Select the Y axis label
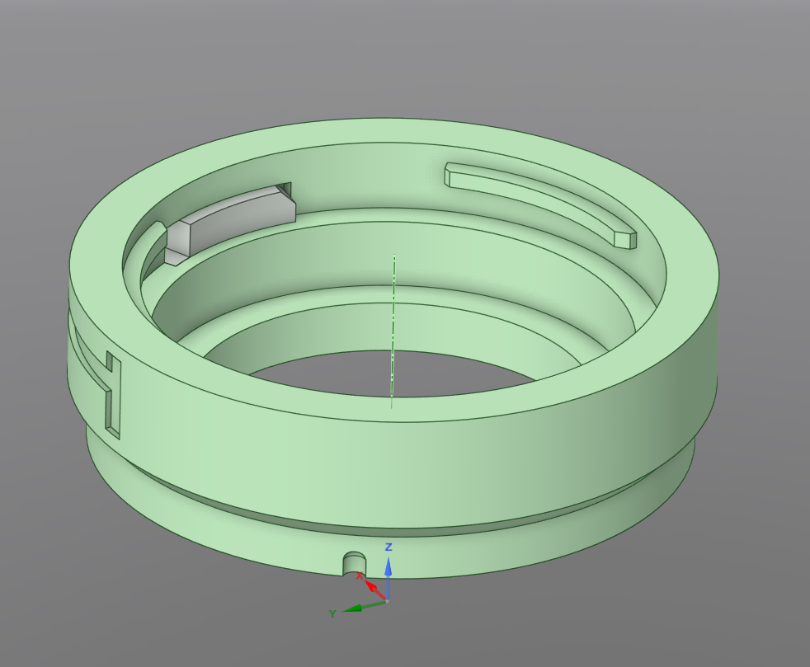 332,614
